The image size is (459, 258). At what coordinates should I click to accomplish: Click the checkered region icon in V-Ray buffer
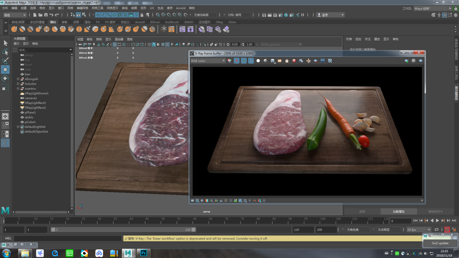tap(330, 61)
